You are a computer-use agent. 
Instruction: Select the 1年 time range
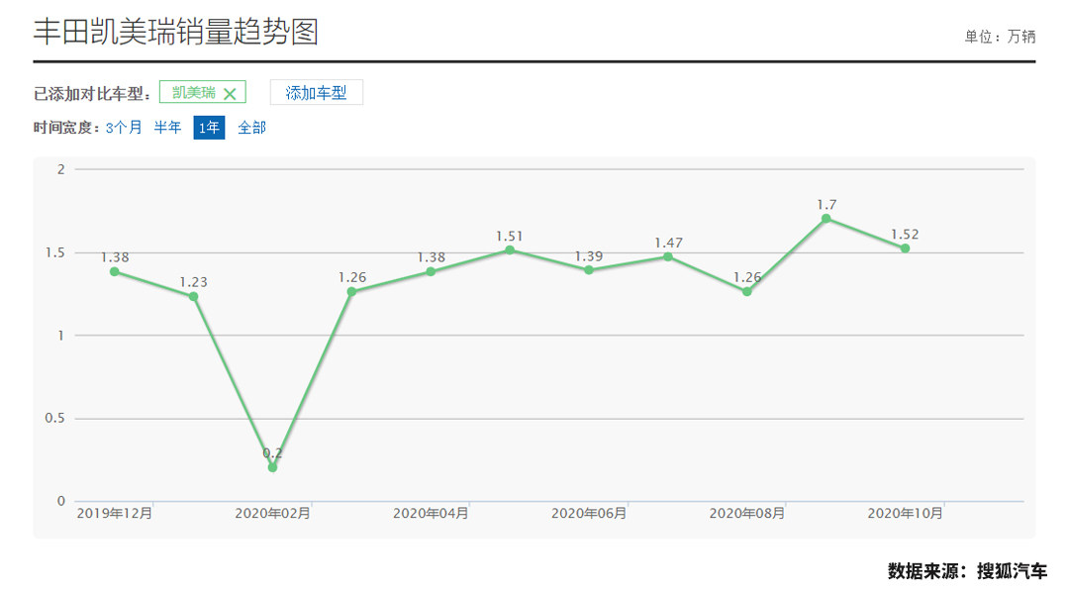click(209, 128)
